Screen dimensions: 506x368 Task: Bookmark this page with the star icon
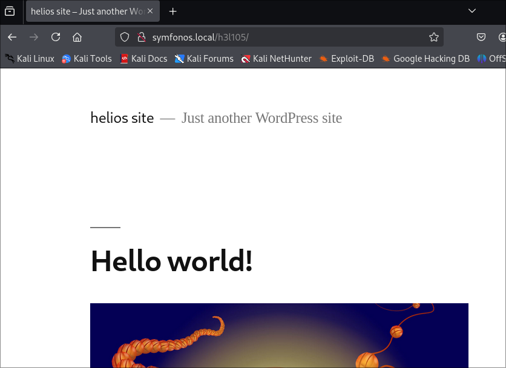click(434, 38)
